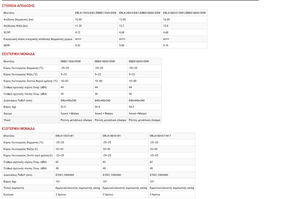291x199 pixels.
Task: Click the 13.8 cooling capacity value
Action: click(166, 26)
